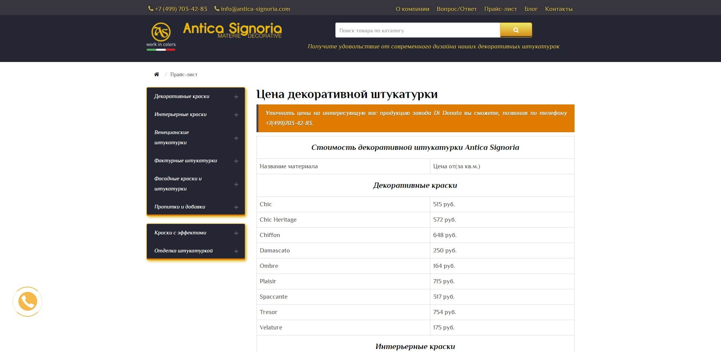Open the О компании menu item
The width and height of the screenshot is (721, 352).
tap(412, 9)
